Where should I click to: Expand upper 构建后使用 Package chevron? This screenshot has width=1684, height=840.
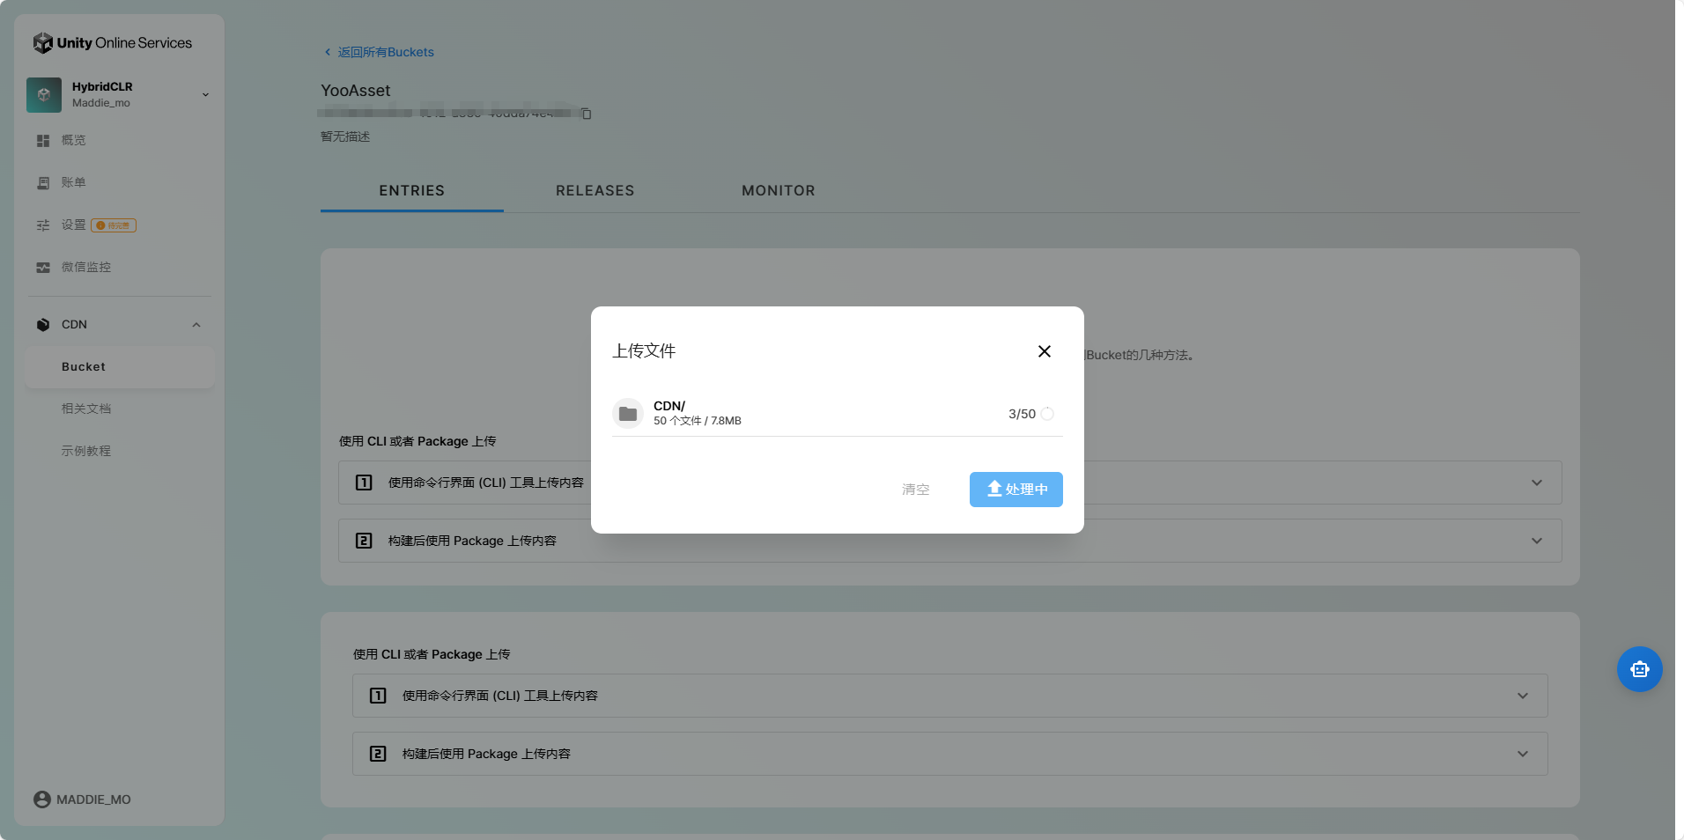(x=1537, y=541)
